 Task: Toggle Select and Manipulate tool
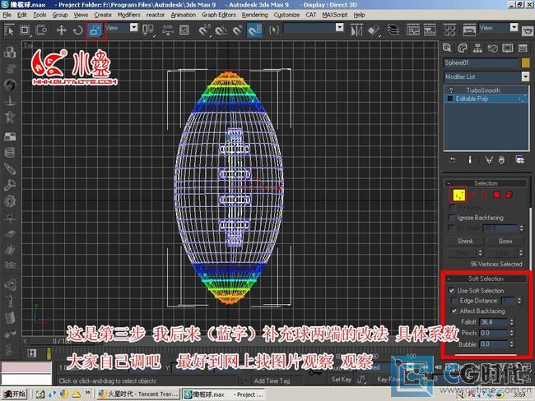coord(168,30)
